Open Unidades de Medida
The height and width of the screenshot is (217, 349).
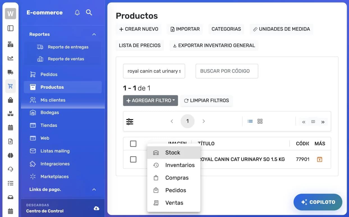pos(281,29)
